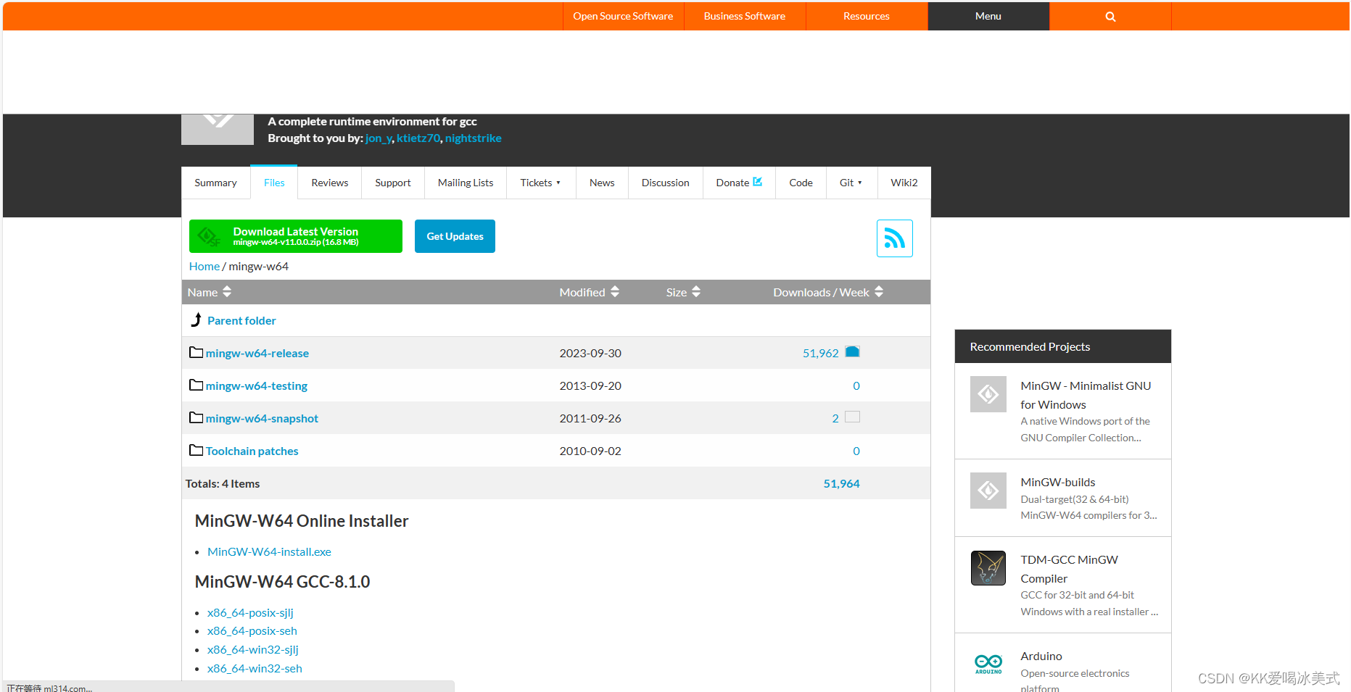This screenshot has height=692, width=1351.
Task: Click the Arduino project logo
Action: coord(988,664)
